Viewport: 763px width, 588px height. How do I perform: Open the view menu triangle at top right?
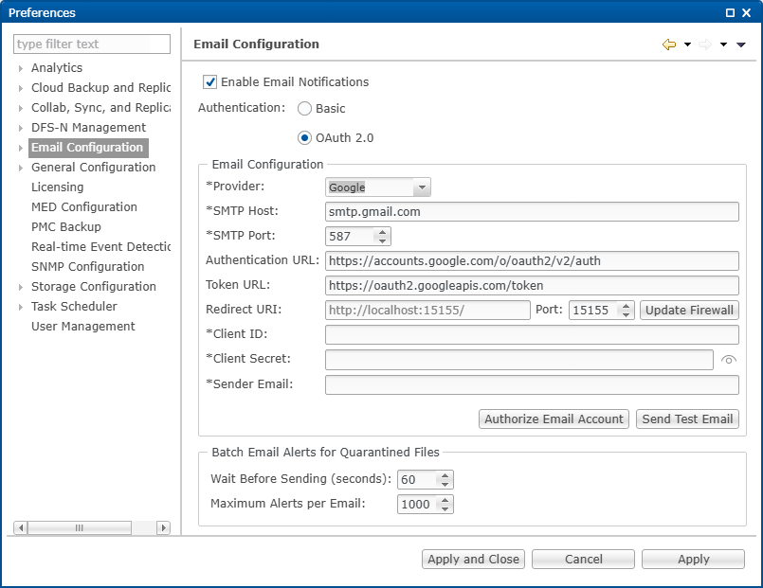coord(741,45)
